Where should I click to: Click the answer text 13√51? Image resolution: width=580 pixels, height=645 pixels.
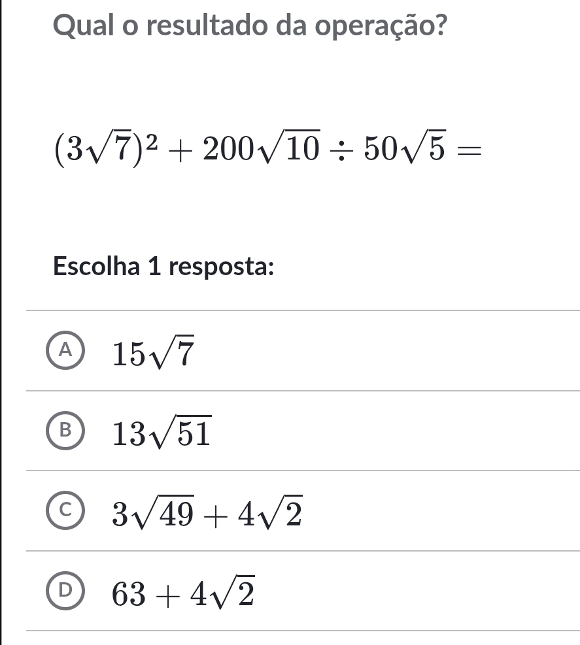pos(162,433)
